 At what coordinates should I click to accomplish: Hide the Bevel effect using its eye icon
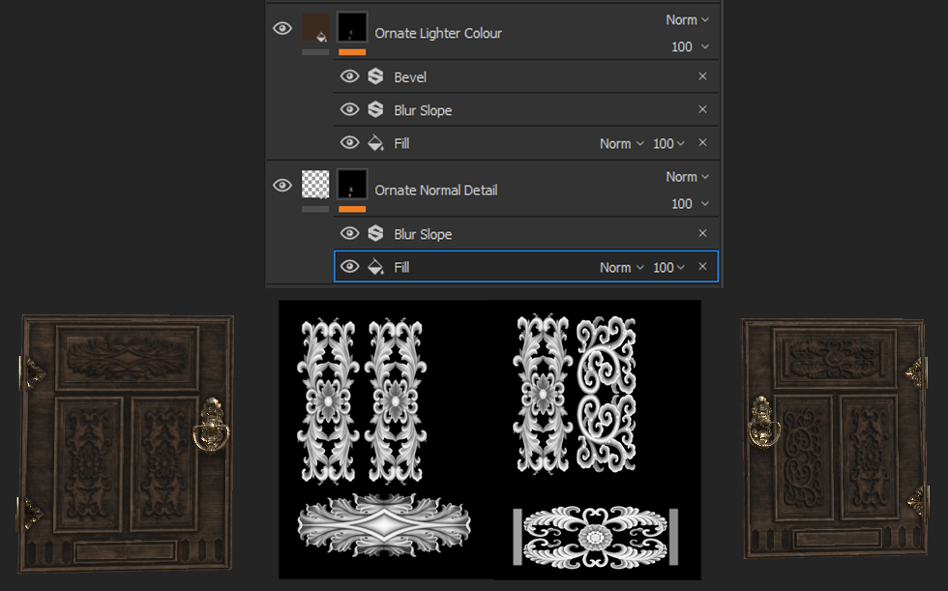349,76
